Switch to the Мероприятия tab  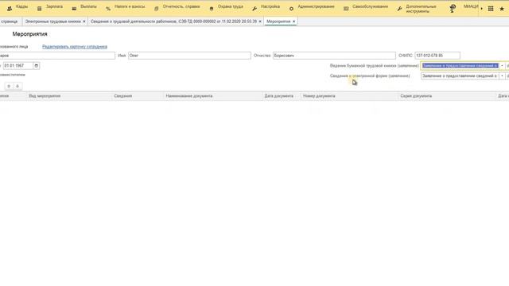(x=278, y=21)
